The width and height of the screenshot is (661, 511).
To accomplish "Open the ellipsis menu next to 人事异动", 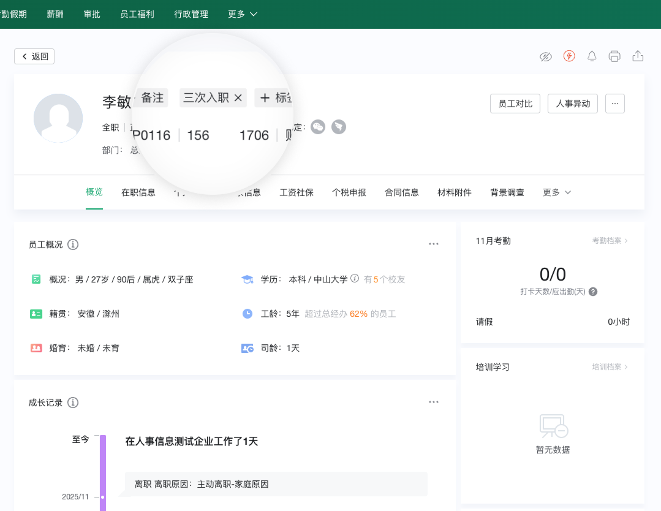I will point(614,104).
